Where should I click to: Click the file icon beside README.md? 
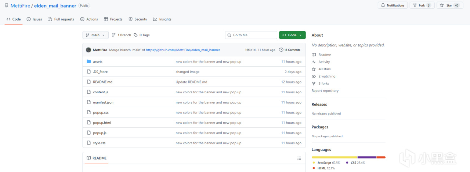88,82
